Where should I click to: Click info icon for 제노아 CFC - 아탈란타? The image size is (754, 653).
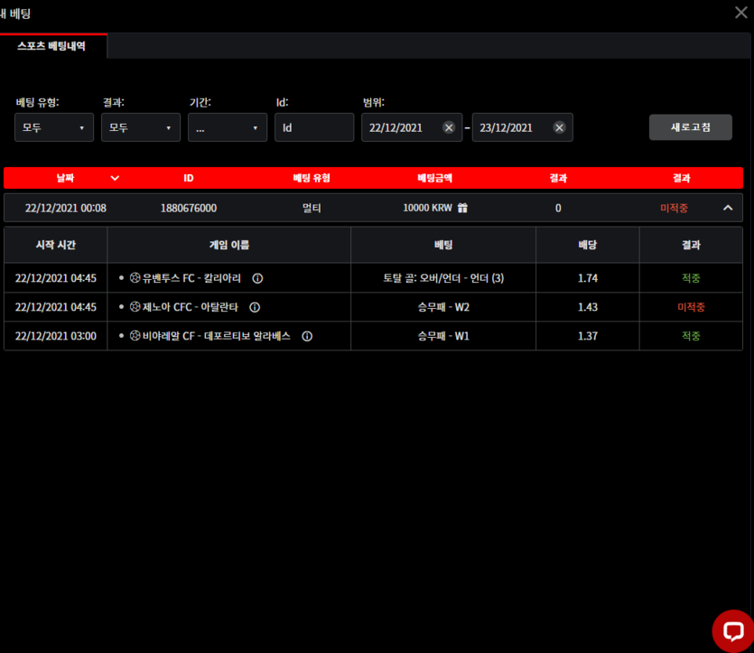coord(255,307)
